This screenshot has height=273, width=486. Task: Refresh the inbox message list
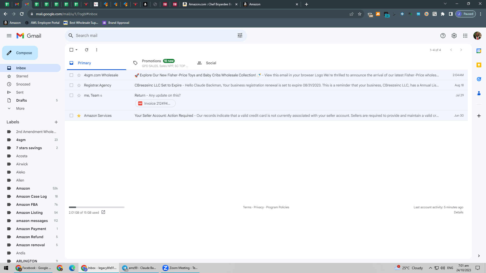[87, 50]
